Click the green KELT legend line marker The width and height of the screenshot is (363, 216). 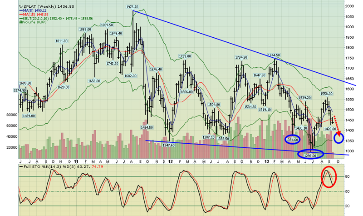click(x=21, y=18)
